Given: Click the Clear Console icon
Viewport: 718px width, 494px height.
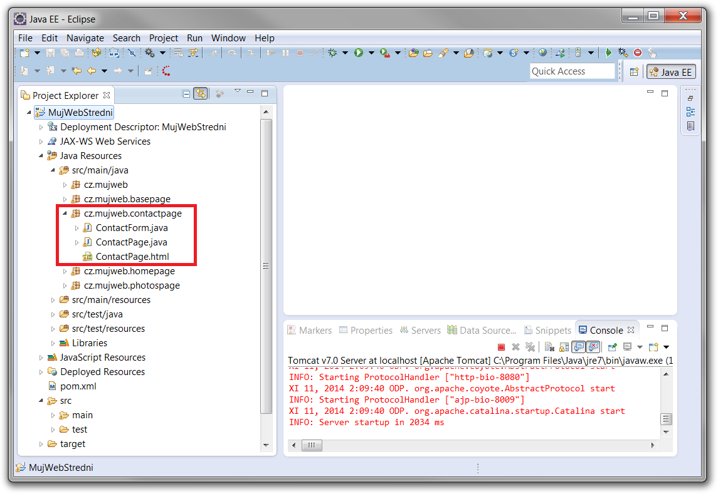Looking at the screenshot, I should (x=549, y=347).
